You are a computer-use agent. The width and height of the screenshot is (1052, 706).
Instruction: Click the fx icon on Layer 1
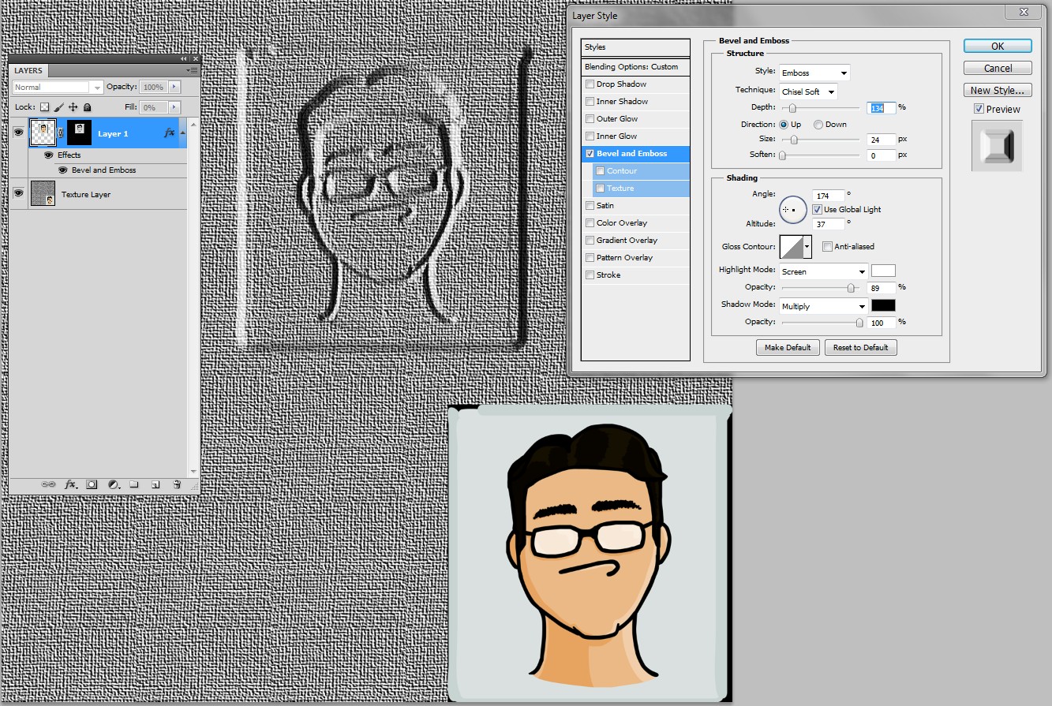(169, 133)
